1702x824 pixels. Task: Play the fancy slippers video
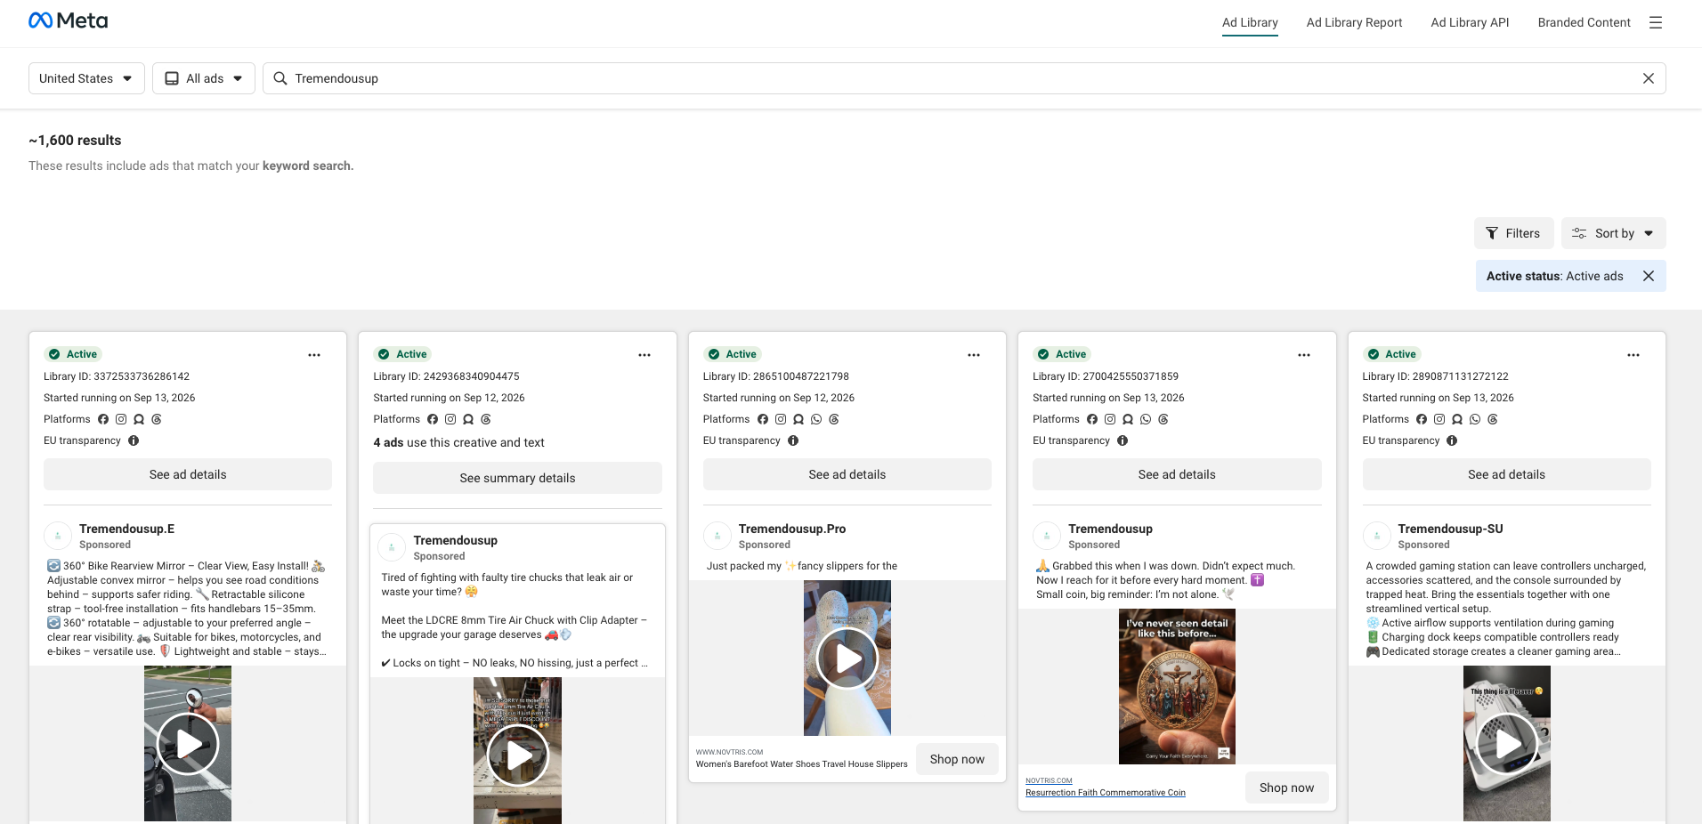click(x=847, y=658)
